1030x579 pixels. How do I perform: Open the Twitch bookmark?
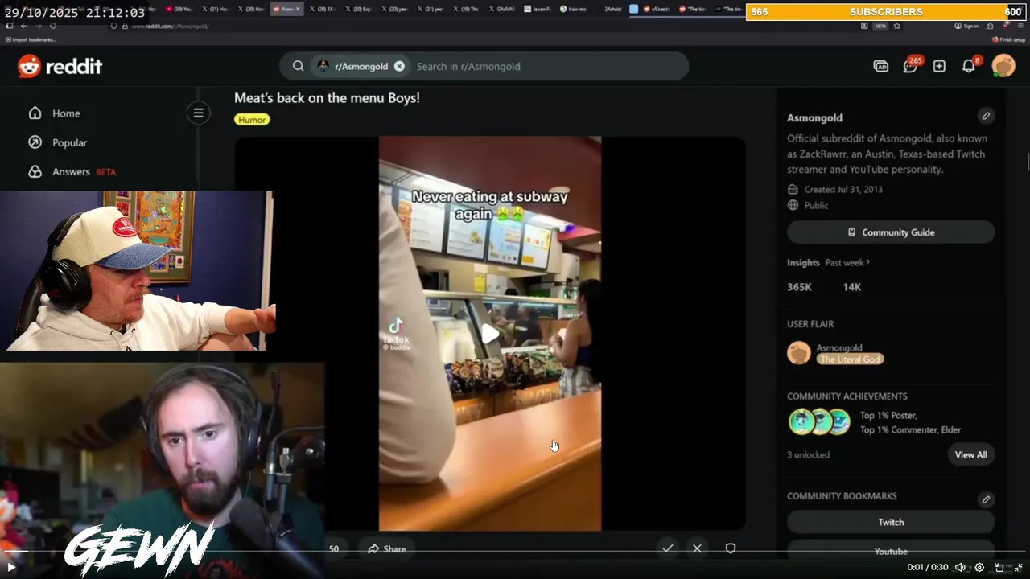891,522
